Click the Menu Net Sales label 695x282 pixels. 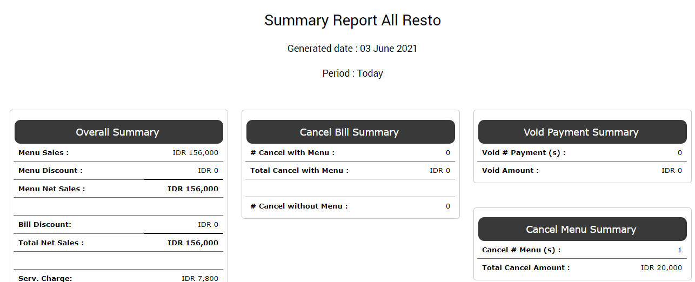[52, 189]
